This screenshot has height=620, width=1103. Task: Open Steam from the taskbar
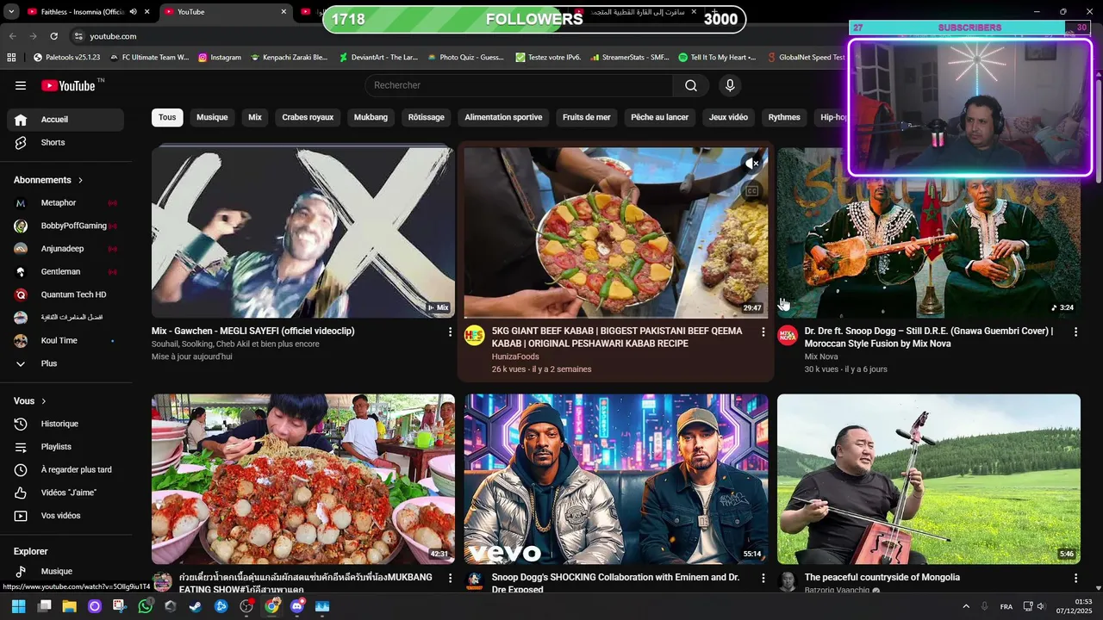point(196,606)
